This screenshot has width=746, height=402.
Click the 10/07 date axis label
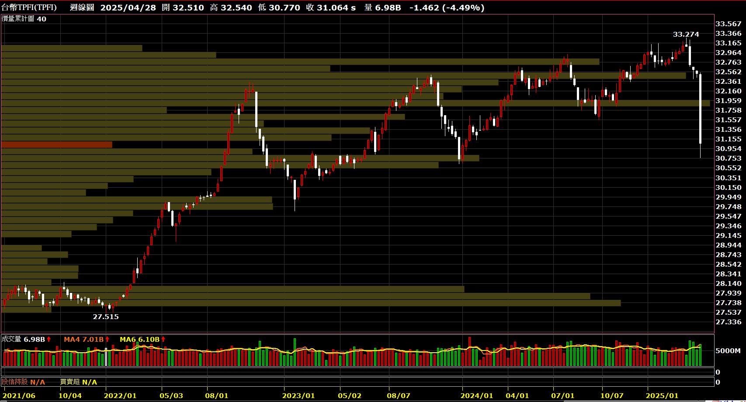[612, 395]
